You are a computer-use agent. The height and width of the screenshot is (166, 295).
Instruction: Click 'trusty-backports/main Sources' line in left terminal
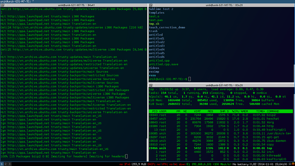click(x=54, y=72)
